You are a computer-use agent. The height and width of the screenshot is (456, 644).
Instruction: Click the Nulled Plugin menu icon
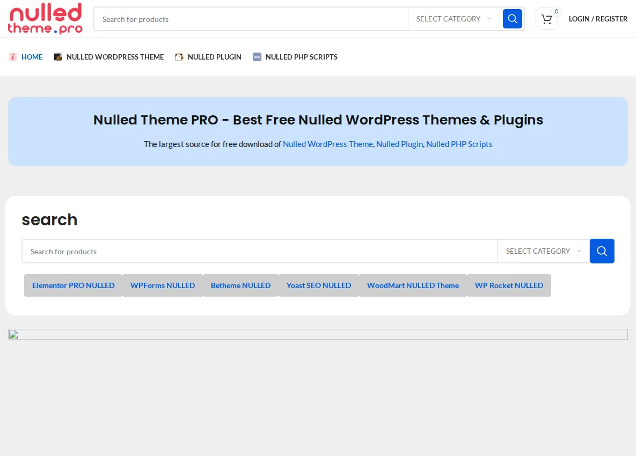[179, 57]
